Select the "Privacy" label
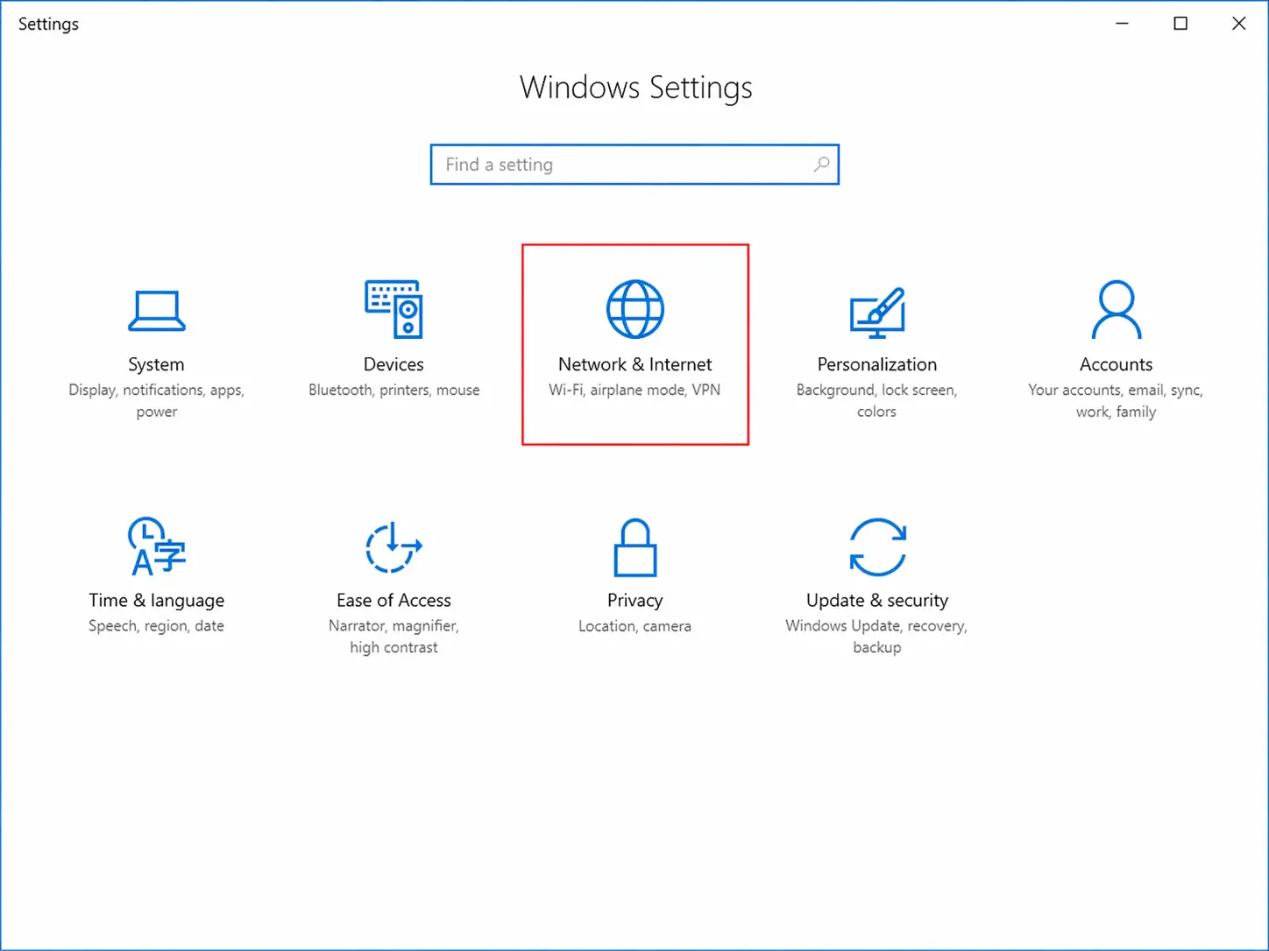1269x951 pixels. click(635, 601)
